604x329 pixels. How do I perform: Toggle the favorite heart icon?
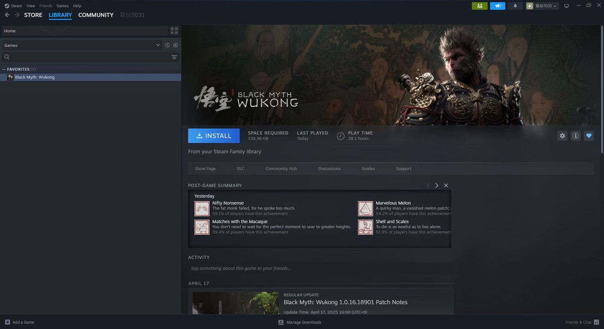[x=588, y=136]
